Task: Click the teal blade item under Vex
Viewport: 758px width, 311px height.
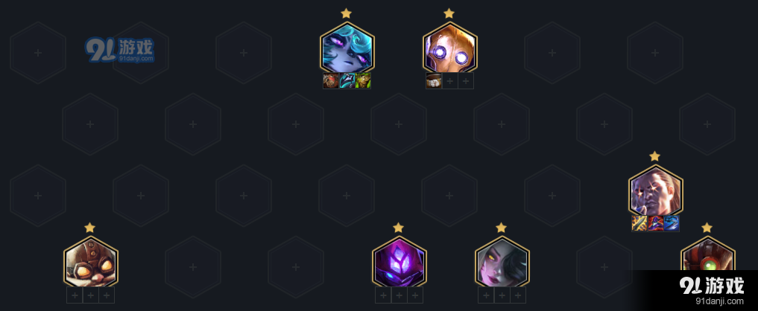Action: coord(347,80)
